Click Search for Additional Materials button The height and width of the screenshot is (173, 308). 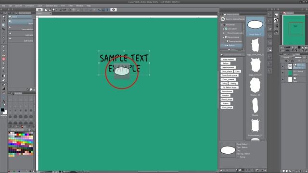click(233, 19)
